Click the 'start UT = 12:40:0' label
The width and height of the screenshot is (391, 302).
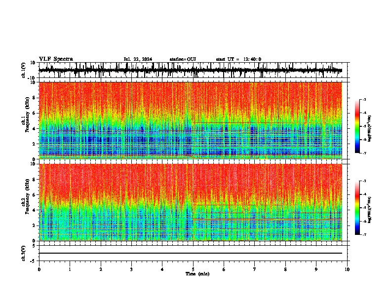coord(238,59)
